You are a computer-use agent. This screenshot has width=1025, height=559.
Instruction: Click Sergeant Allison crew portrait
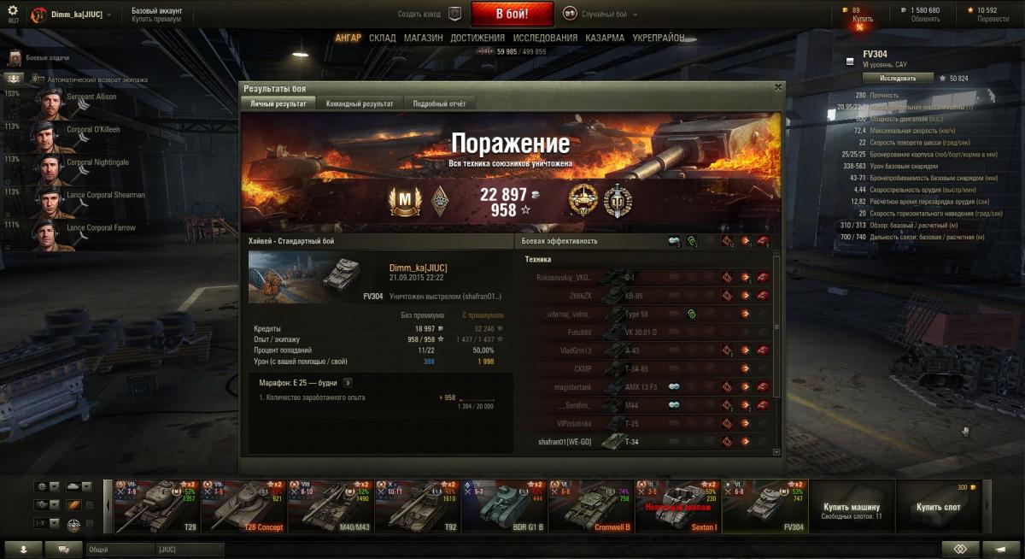point(49,103)
